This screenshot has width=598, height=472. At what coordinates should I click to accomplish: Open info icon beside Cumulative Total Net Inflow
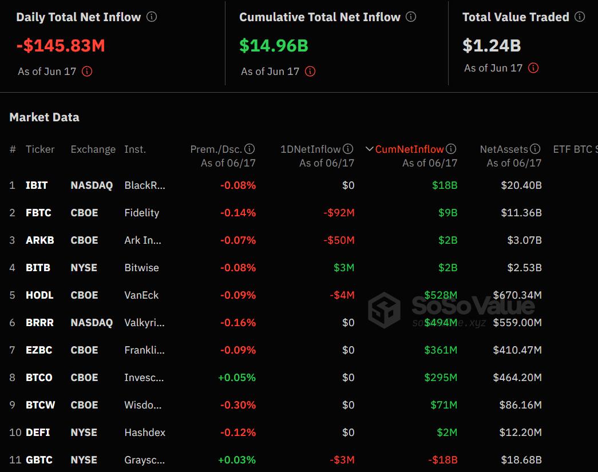(411, 17)
